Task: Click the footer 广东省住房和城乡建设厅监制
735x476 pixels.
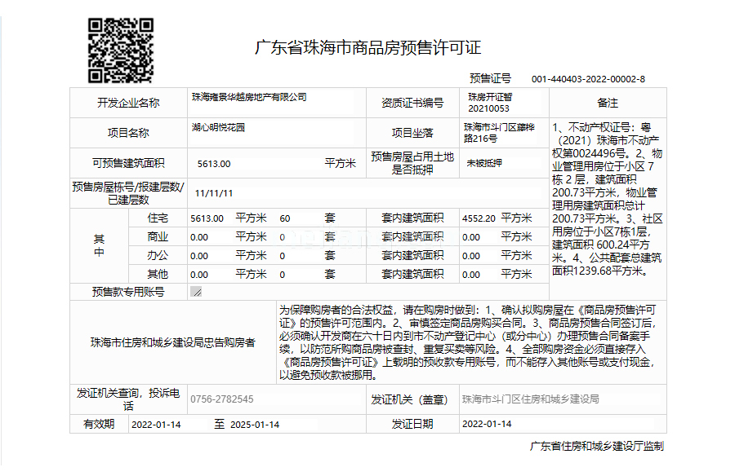Action: point(597,446)
